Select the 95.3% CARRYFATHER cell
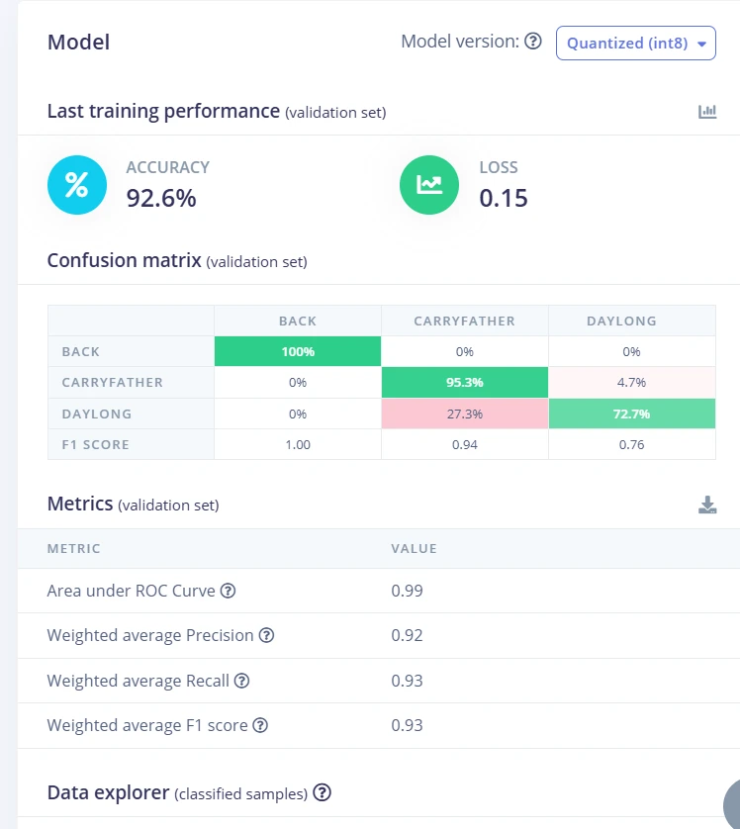This screenshot has width=740, height=829. 465,382
